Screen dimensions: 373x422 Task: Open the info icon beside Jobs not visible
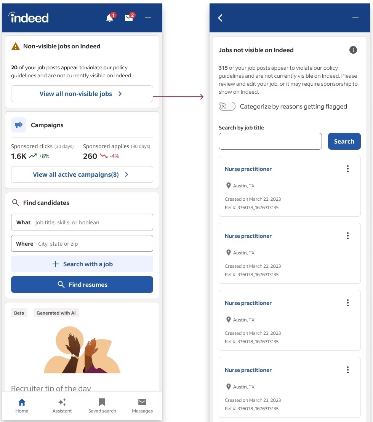pos(353,50)
